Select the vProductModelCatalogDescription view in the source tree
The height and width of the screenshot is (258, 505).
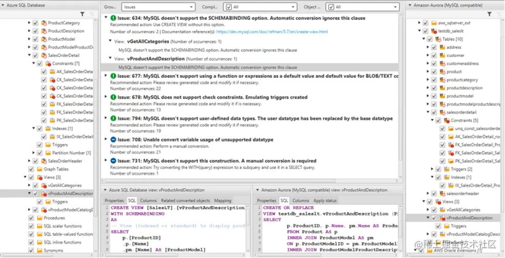[71, 210]
